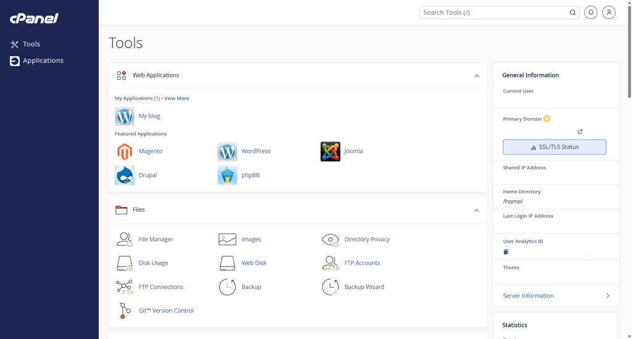Click the Statistics panel heading

pos(514,325)
